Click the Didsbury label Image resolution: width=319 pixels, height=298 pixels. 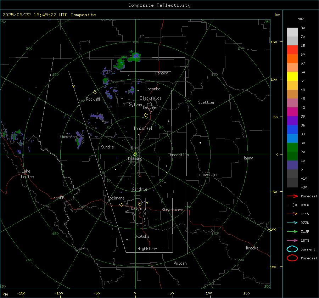pos(134,159)
